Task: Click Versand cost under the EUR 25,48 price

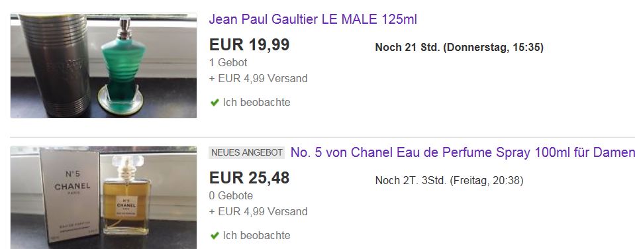Action: pyautogui.click(x=258, y=212)
